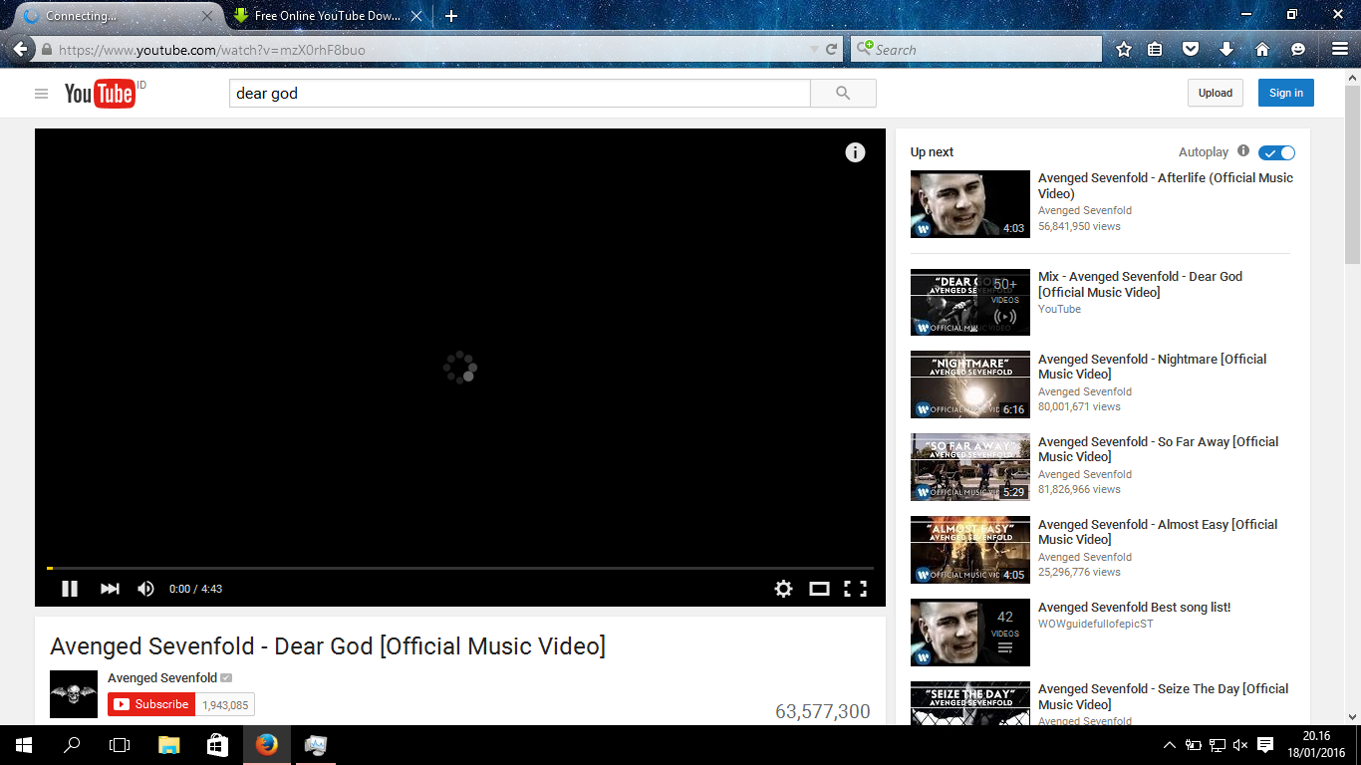Go to the YouTube home logo
1361x765 pixels.
(100, 94)
